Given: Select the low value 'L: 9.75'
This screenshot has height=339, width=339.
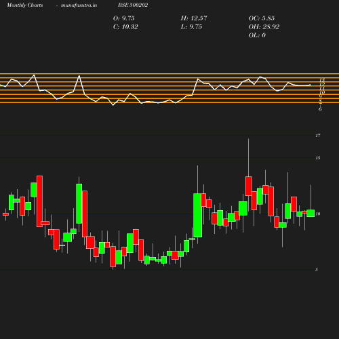Looking at the screenshot, I should pos(191,27).
